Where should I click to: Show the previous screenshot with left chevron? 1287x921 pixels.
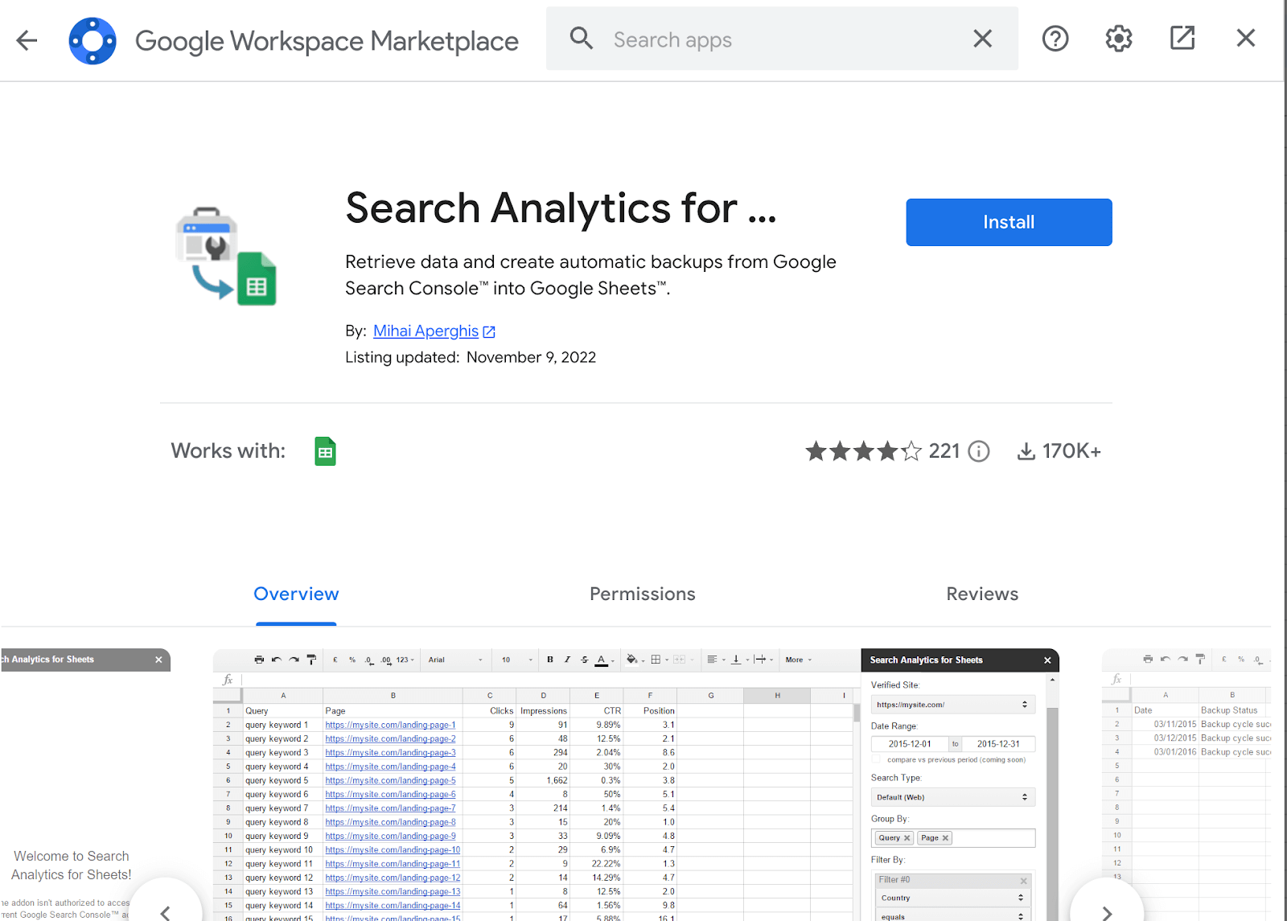(166, 912)
